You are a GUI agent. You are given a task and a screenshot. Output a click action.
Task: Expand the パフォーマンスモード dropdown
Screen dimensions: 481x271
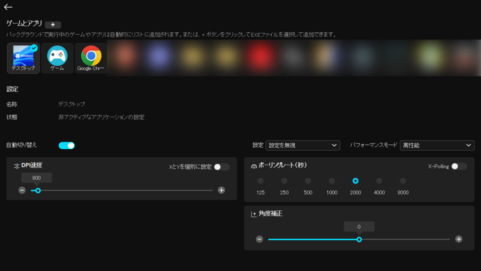pyautogui.click(x=437, y=145)
